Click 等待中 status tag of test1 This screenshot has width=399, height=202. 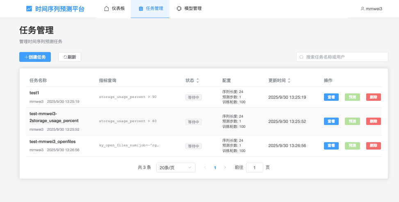(194, 97)
